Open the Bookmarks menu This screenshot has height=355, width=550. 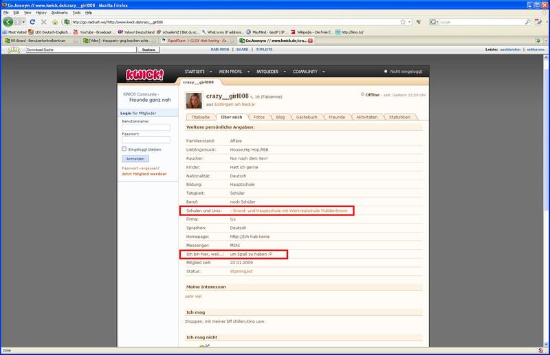click(x=59, y=12)
